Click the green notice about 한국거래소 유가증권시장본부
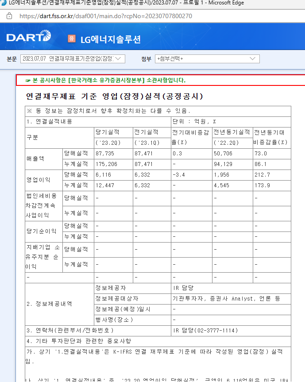305x382 pixels. 105,80
